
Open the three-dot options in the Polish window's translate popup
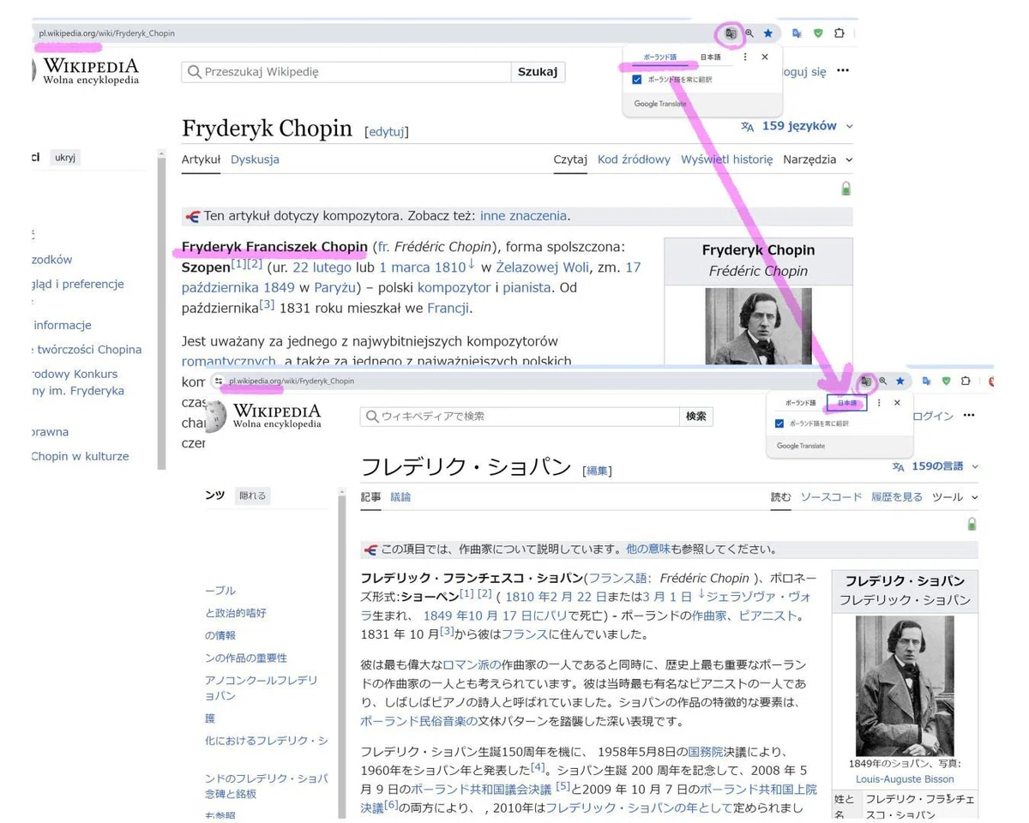745,57
